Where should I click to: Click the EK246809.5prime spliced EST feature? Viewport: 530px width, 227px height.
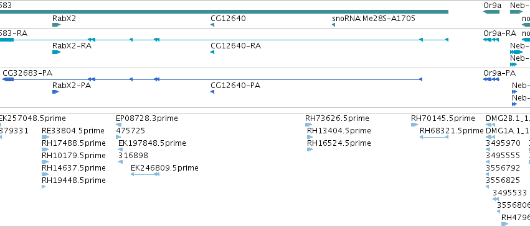(145, 174)
